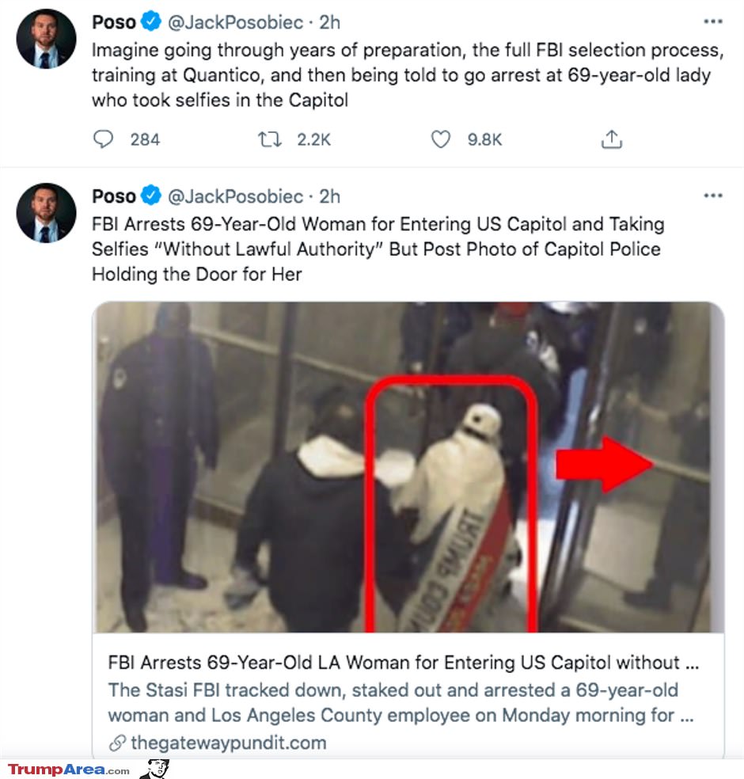Open the Capitol doorway image preview
Screen dimensions: 744x779
coord(408,467)
